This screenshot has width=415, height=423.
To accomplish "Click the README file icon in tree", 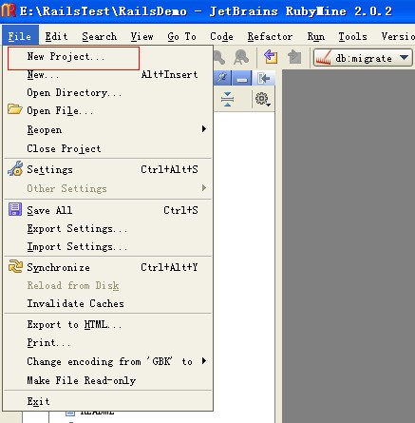I will pos(70,413).
